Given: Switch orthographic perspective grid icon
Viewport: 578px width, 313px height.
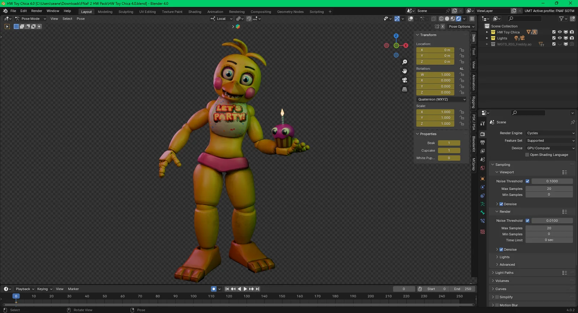Looking at the screenshot, I should [x=405, y=89].
